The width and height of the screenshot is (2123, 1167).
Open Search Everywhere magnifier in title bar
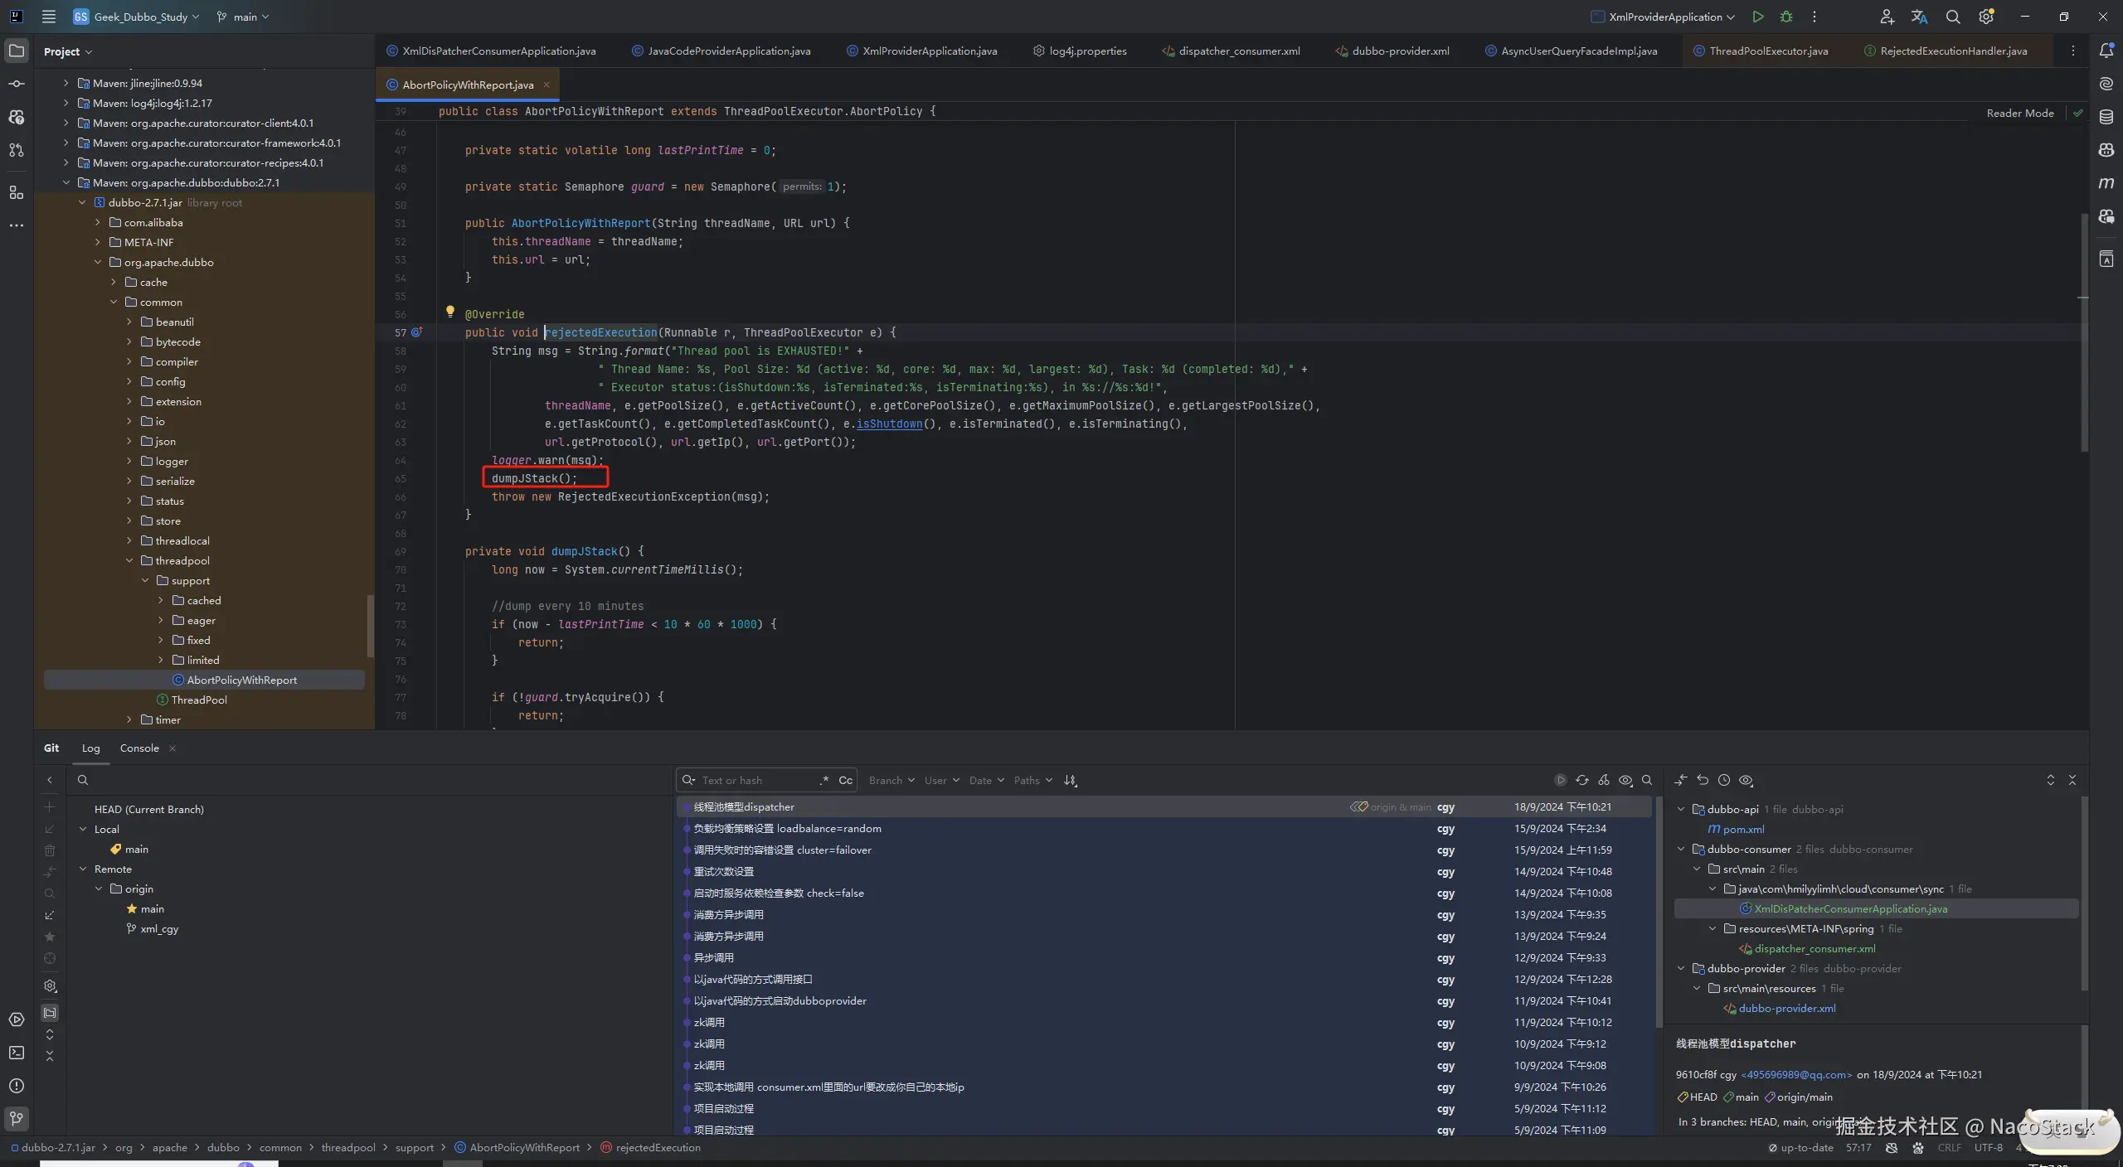1953,17
